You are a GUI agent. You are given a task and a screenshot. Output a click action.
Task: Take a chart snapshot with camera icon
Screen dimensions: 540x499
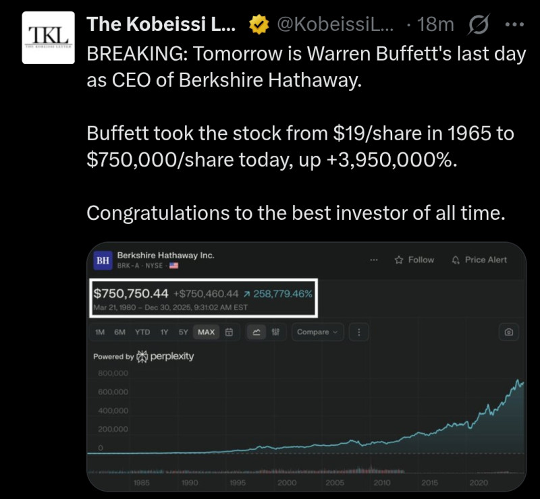[508, 332]
